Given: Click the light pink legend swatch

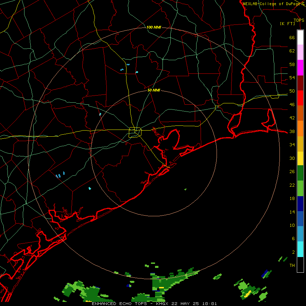Looking at the screenshot, I should [x=300, y=52].
